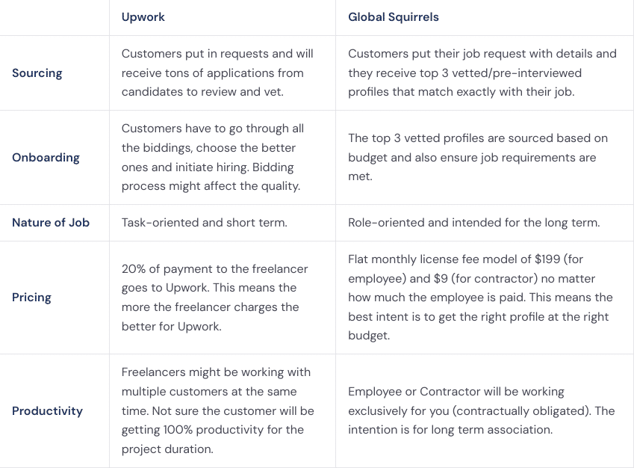
Task: Click Global Squirrels' Sourcing cell text
Action: point(482,73)
